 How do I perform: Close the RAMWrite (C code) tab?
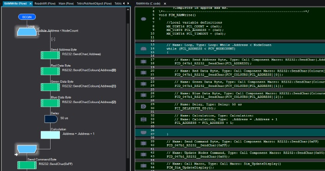click(x=165, y=4)
